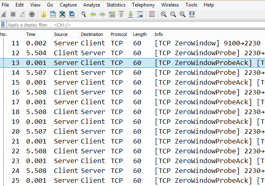
Task: Open the Telephony menu
Action: pyautogui.click(x=143, y=5)
